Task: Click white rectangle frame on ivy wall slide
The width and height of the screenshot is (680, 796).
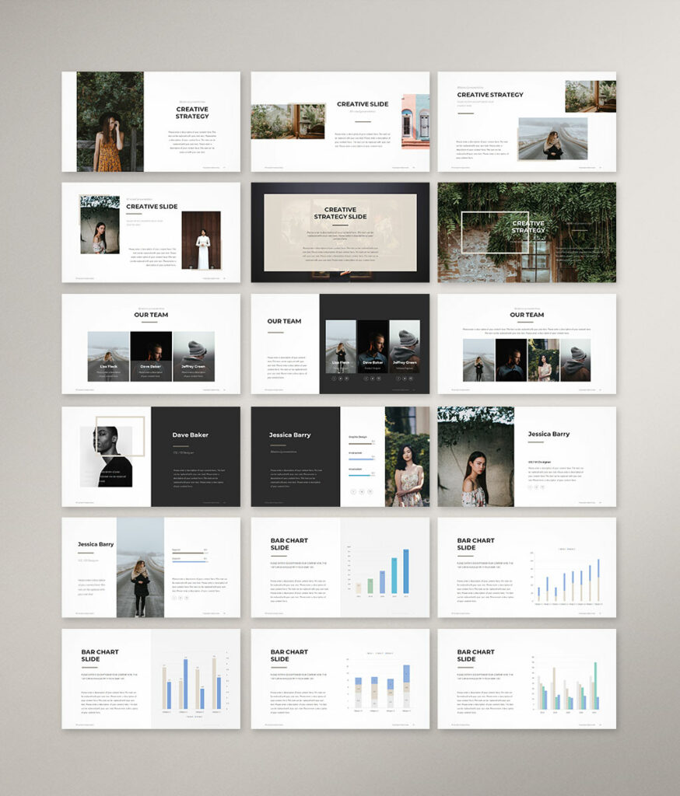Action: 495,232
